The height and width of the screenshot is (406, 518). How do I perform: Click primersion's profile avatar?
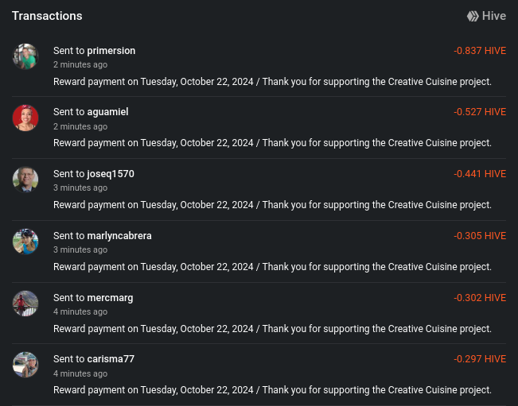click(x=25, y=56)
